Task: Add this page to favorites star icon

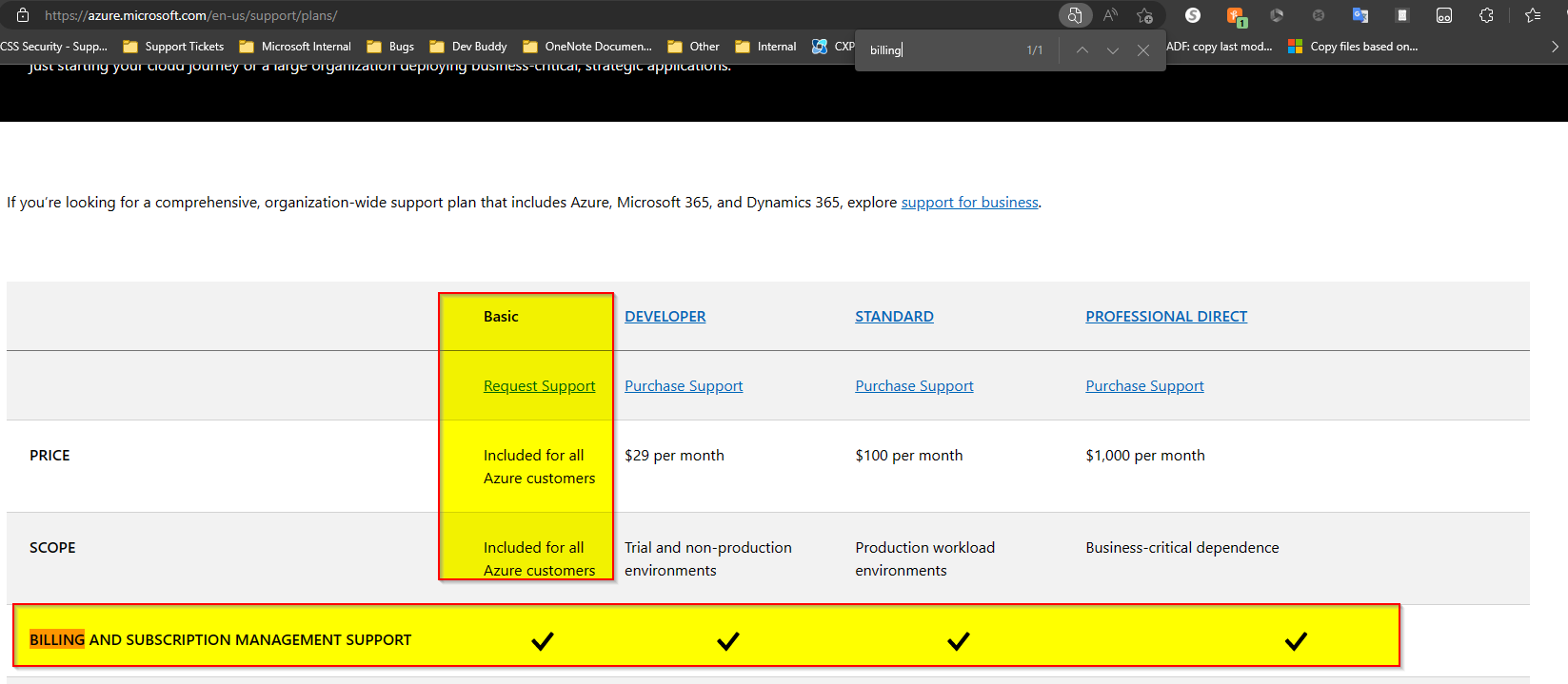Action: click(1144, 15)
